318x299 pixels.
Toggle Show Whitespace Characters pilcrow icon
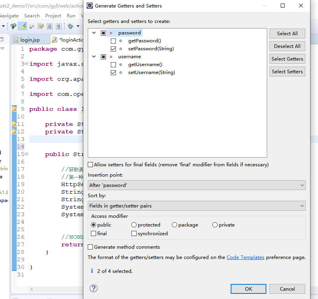[59, 26]
